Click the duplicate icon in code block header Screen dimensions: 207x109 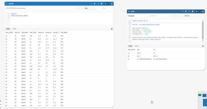pyautogui.click(x=193, y=11)
